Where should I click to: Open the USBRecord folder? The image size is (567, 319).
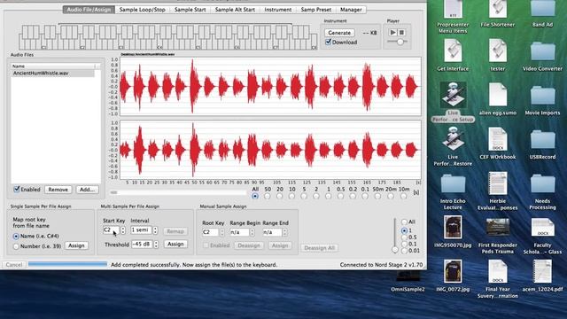542,144
